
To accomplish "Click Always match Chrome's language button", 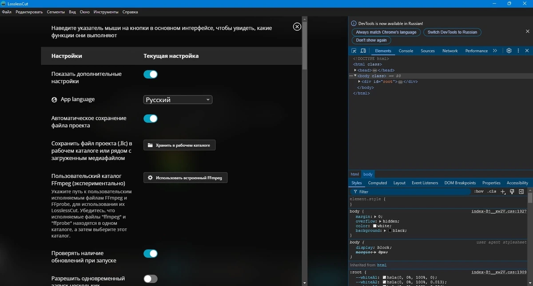I will click(386, 32).
